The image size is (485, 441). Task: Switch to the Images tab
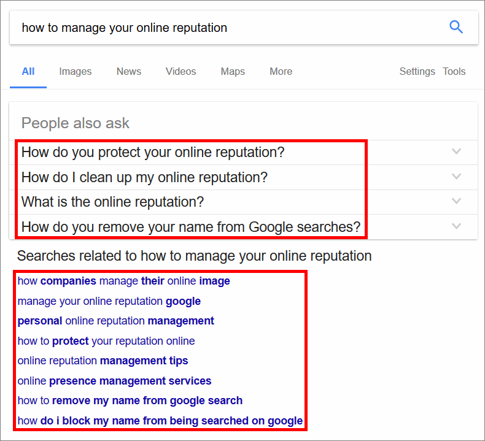[75, 71]
